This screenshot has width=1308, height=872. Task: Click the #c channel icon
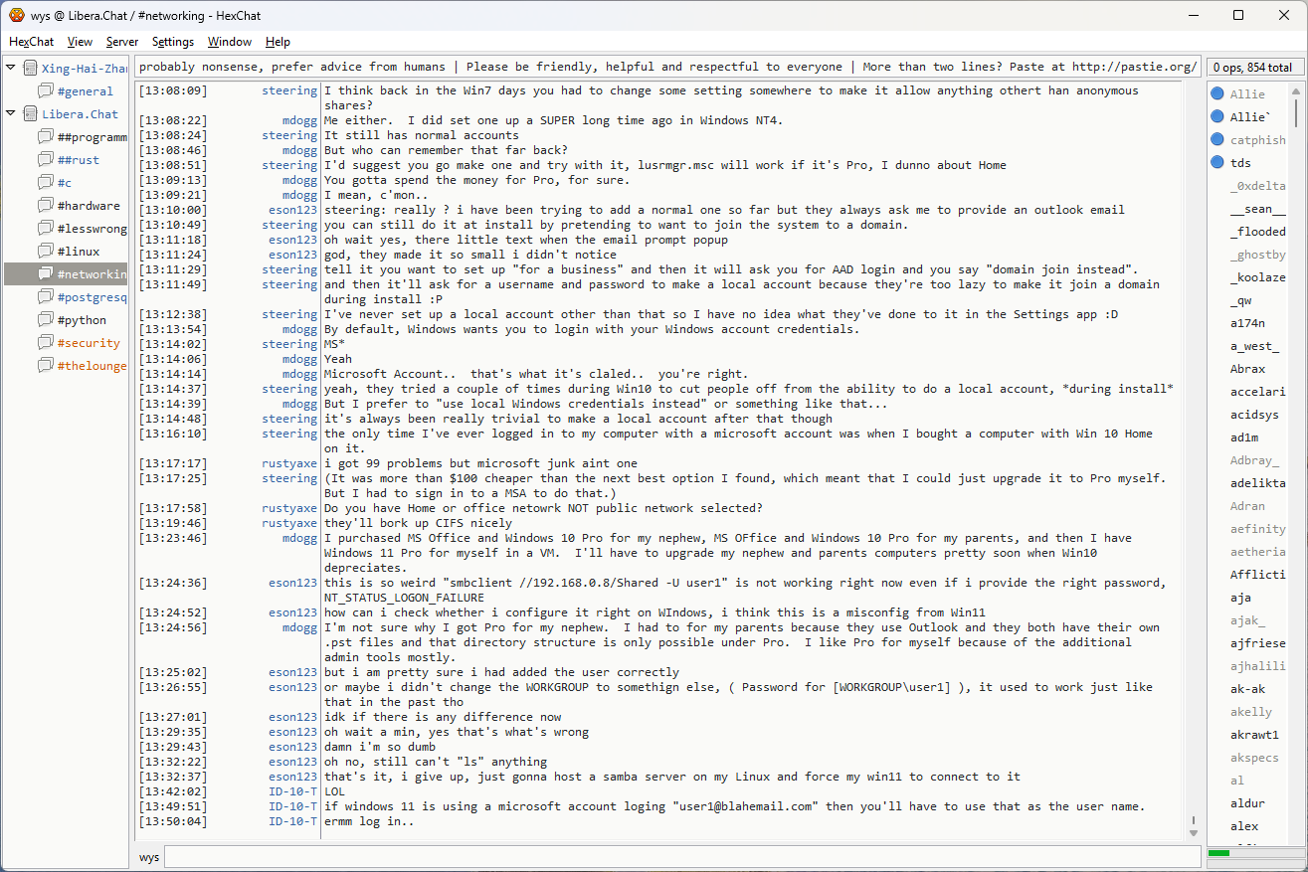coord(46,183)
